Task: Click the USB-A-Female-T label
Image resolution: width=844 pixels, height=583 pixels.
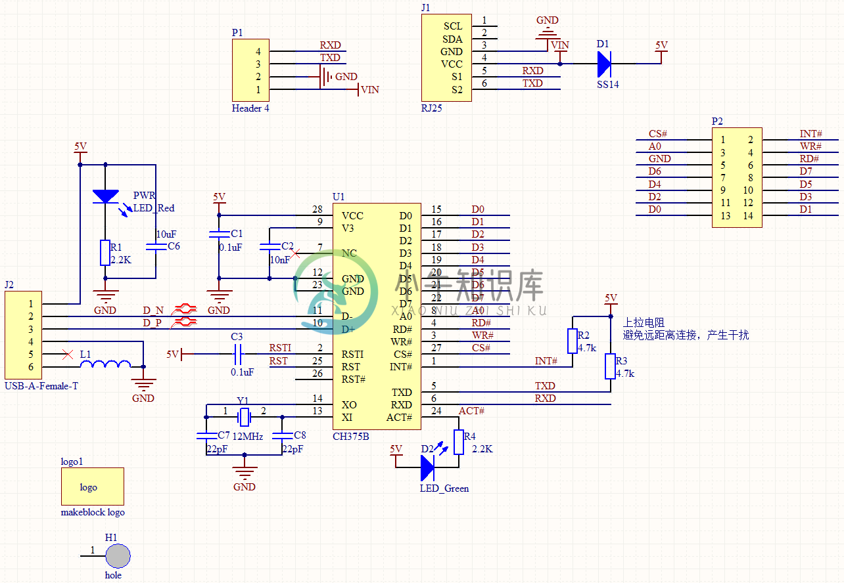Action: pos(41,386)
